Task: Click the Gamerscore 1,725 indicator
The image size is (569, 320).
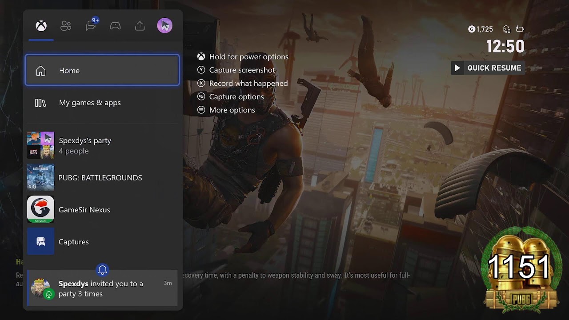Action: click(481, 29)
